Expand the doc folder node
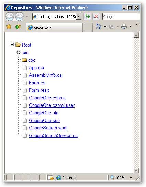Image resolution: width=146 pixels, height=187 pixels. pyautogui.click(x=18, y=59)
